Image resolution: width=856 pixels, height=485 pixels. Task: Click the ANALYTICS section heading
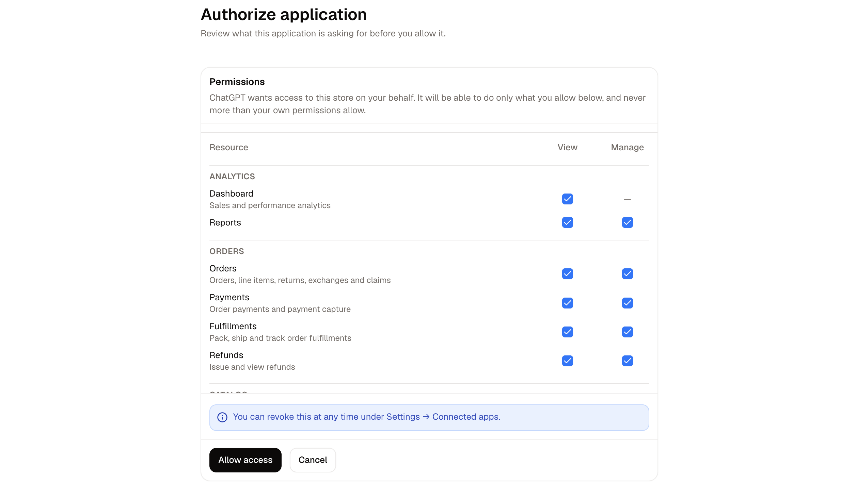(232, 177)
